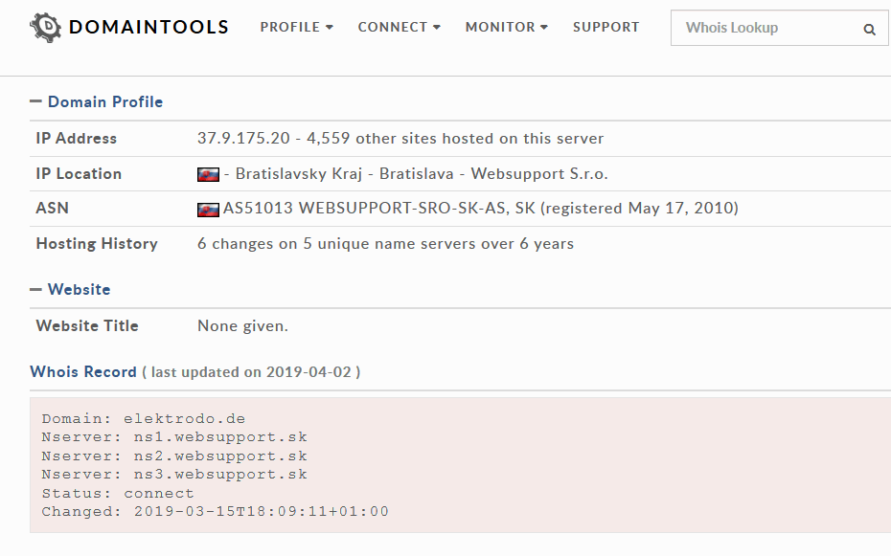Open the PROFILE dropdown menu
This screenshot has height=556, width=891.
click(297, 27)
